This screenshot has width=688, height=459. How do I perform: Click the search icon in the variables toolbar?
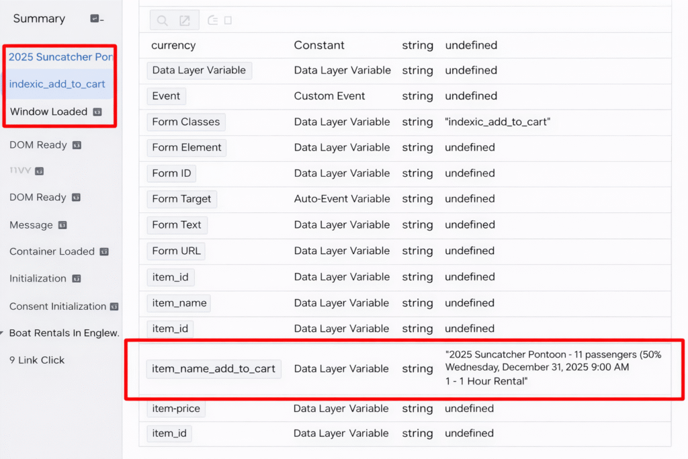[162, 21]
